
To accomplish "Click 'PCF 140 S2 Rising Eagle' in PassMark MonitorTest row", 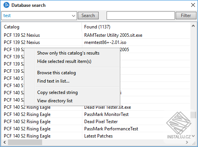I will [x=27, y=114].
